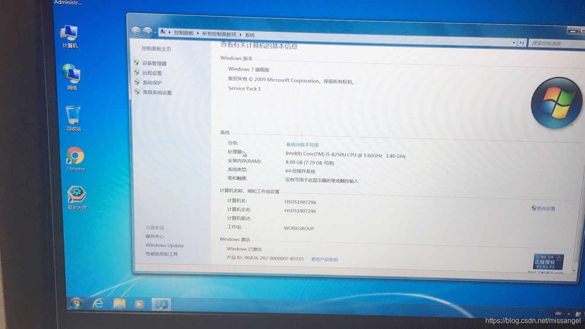Screen dimensions: 585x329
Task: Open recent pages dropdown beside forward arrow
Action: pos(155,32)
